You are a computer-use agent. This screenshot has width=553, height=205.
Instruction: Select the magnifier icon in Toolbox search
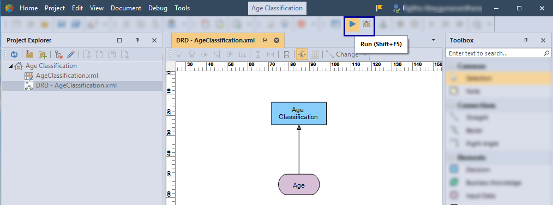tap(546, 53)
